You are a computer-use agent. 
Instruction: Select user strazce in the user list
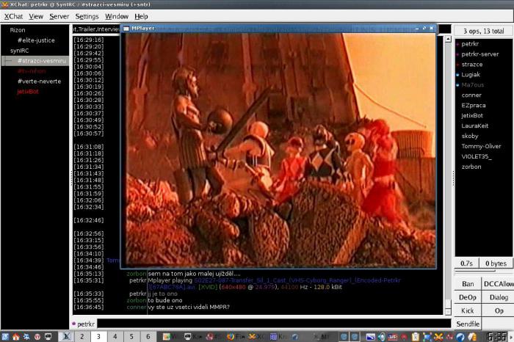coord(471,65)
